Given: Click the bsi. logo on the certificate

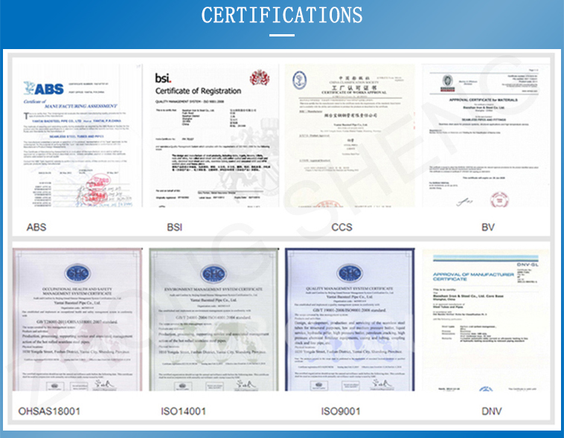Looking at the screenshot, I should click(x=163, y=77).
